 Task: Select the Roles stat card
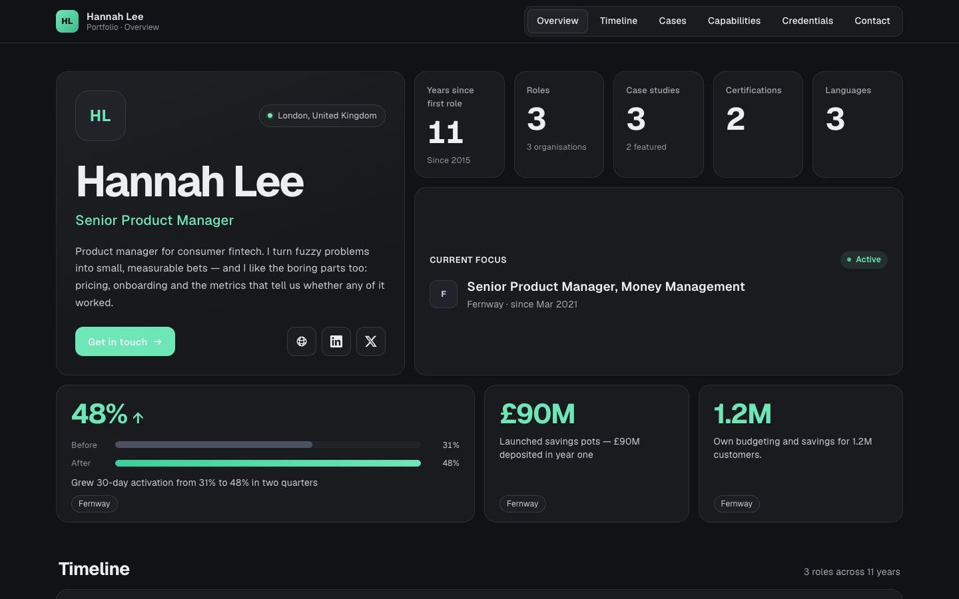(x=559, y=124)
